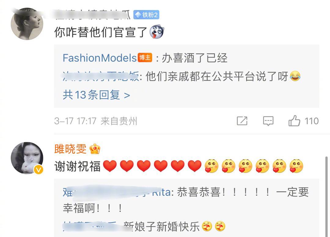Open FashionModels user profile link
Screen dimensions: 330x237
[x=100, y=58]
